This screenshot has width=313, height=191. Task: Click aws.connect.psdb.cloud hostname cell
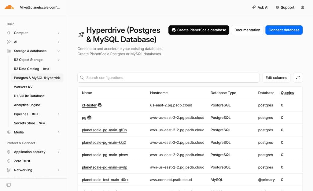point(171,180)
